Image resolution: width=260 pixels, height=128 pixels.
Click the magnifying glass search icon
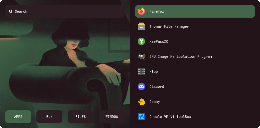11,11
